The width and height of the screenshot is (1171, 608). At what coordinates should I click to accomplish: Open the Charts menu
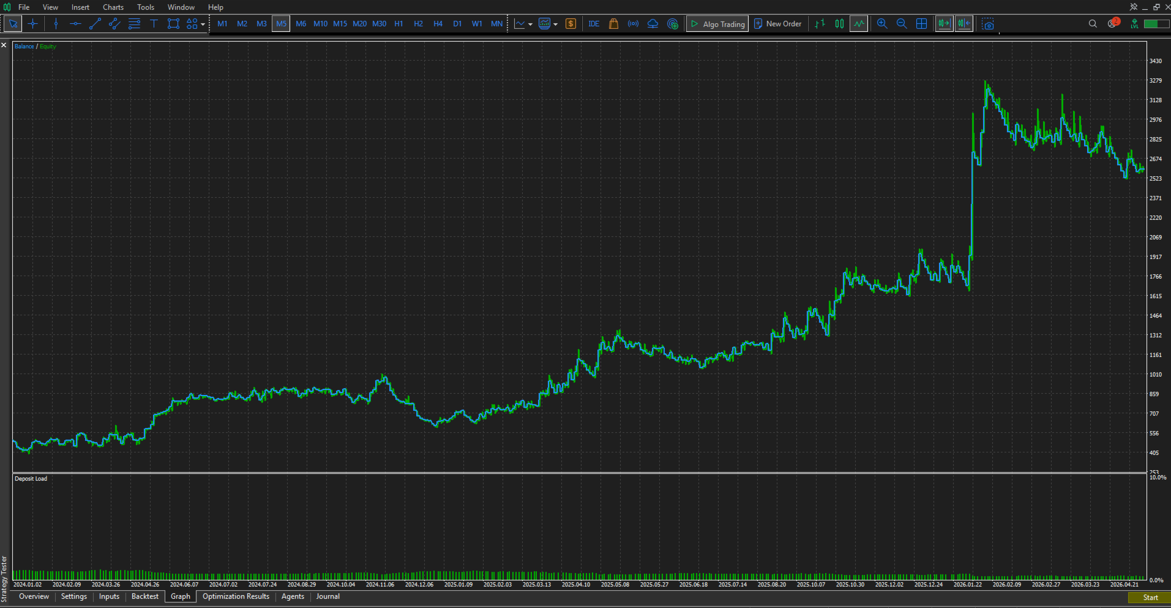[113, 7]
